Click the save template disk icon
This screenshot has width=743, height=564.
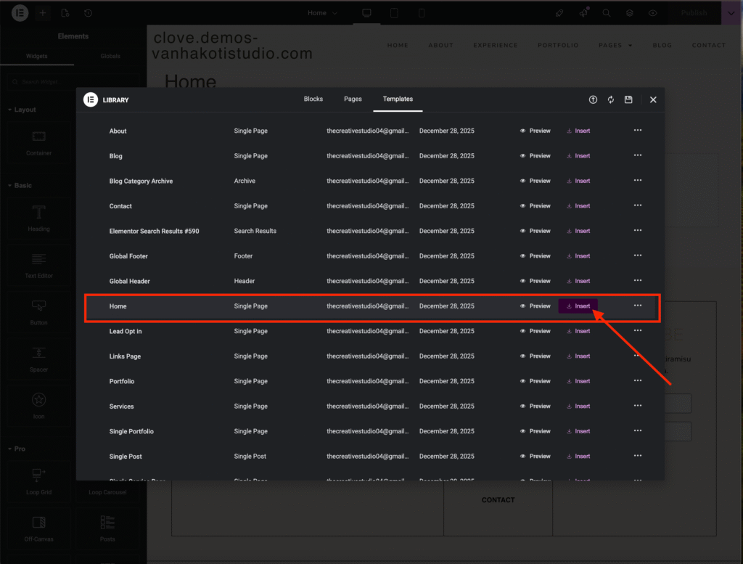[628, 100]
